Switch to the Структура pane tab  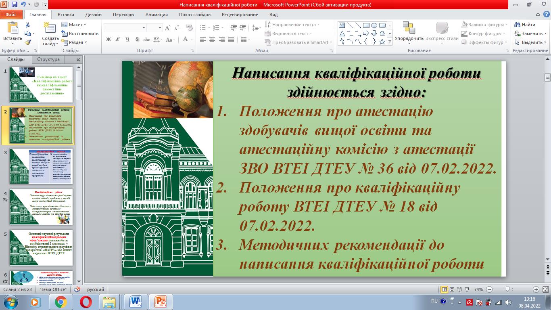(x=48, y=59)
